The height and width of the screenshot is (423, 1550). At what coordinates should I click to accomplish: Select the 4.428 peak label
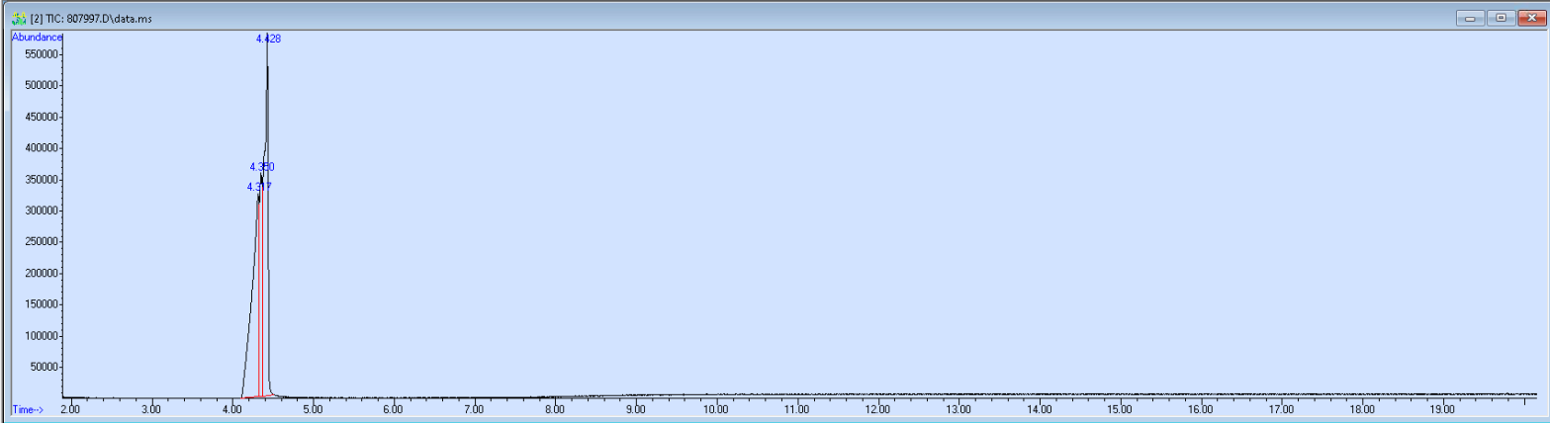coord(268,39)
